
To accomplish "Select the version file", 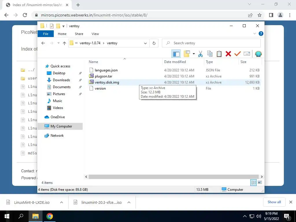I will (100, 88).
